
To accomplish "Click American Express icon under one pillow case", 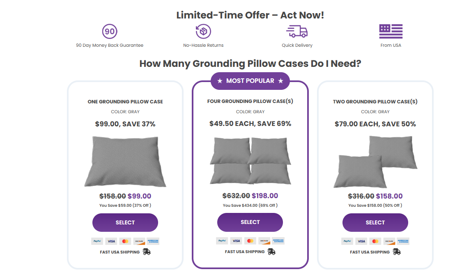I will coord(153,241).
